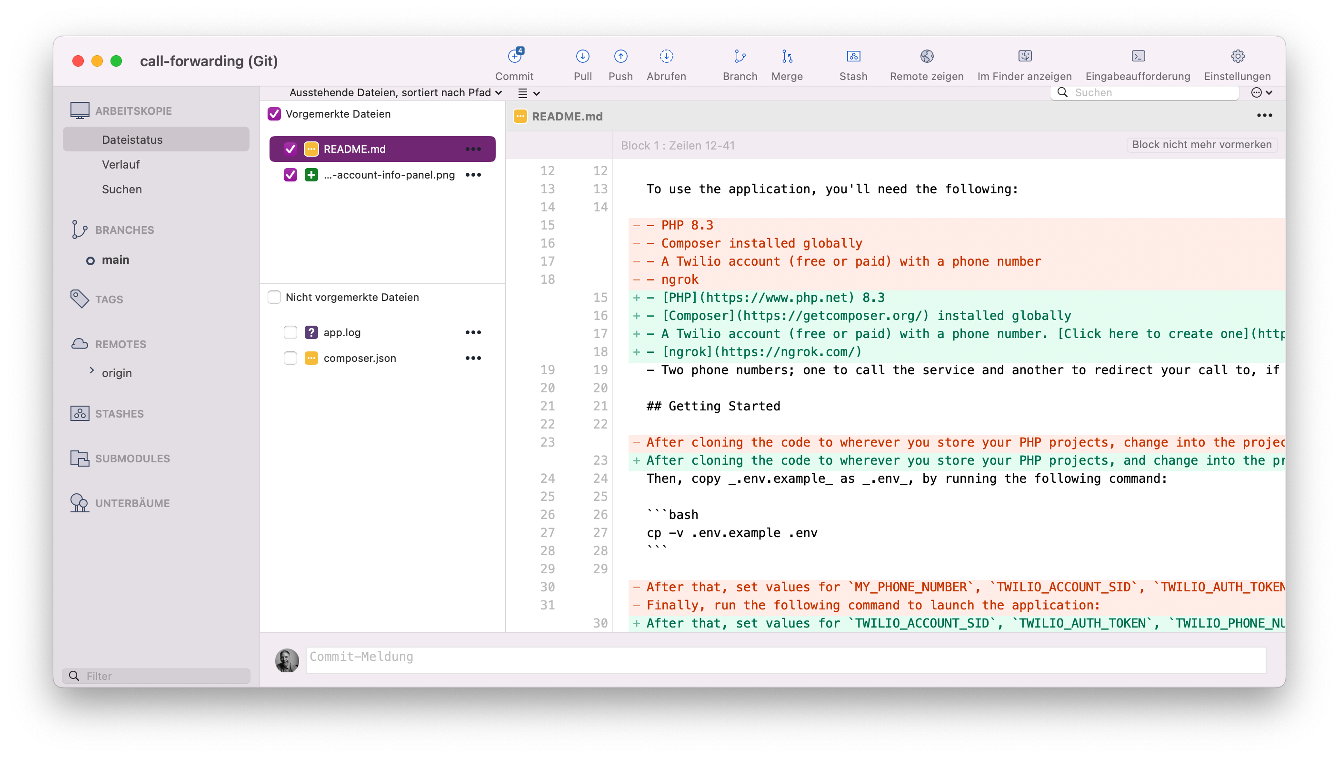Open the ellipsis menu for composer.json
The image size is (1339, 758).
point(473,358)
